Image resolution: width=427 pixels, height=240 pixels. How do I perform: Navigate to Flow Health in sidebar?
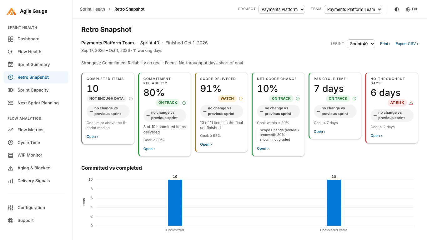coord(36,52)
